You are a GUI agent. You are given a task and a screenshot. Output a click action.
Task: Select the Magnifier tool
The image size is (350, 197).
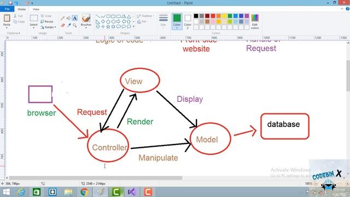75,25
